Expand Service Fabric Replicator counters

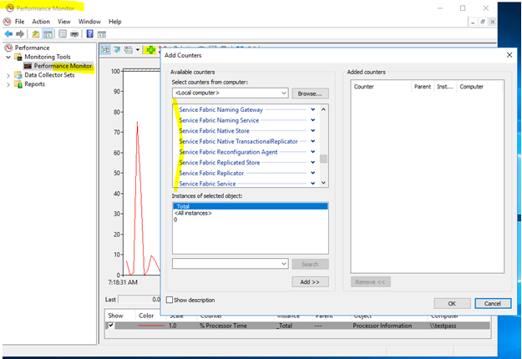[313, 173]
